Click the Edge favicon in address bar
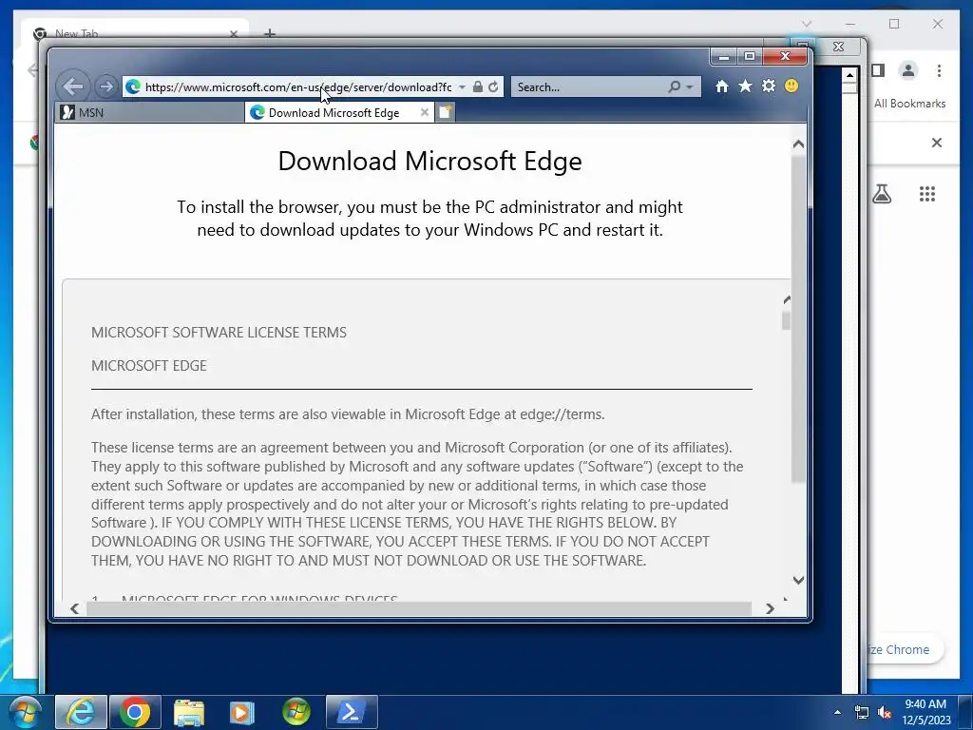Viewport: 973px width, 730px height. 133,86
